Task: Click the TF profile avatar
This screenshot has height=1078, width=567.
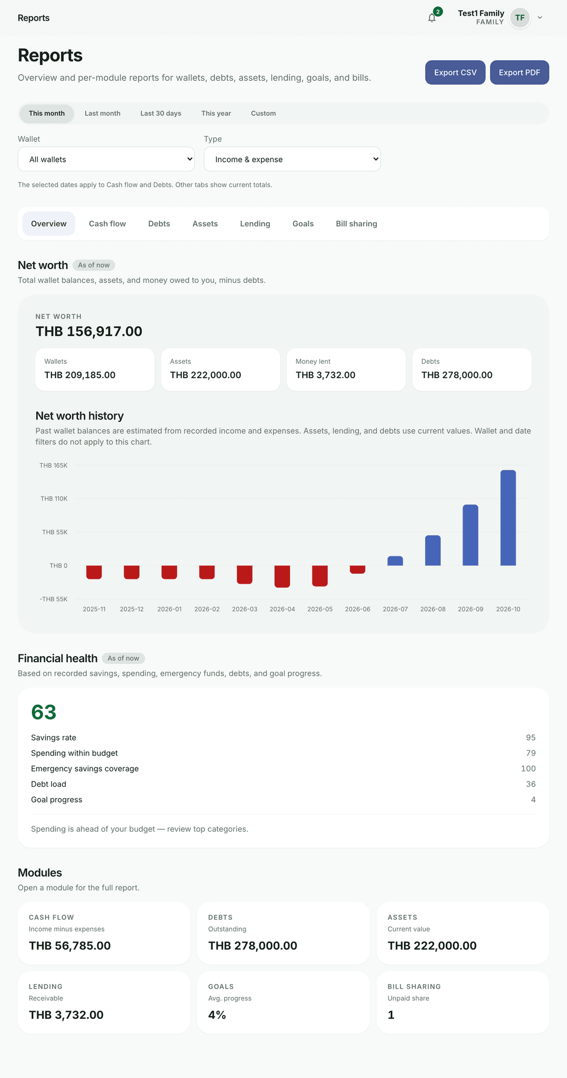Action: coord(520,18)
